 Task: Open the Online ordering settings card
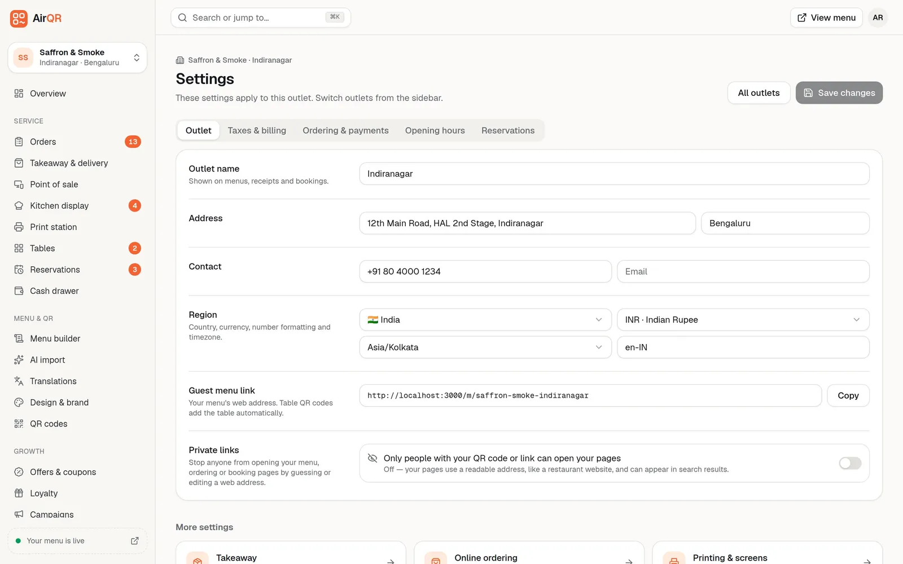coord(529,553)
